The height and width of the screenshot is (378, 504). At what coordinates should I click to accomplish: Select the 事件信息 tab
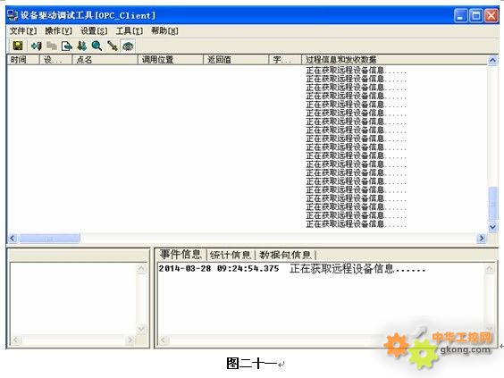[x=181, y=254]
